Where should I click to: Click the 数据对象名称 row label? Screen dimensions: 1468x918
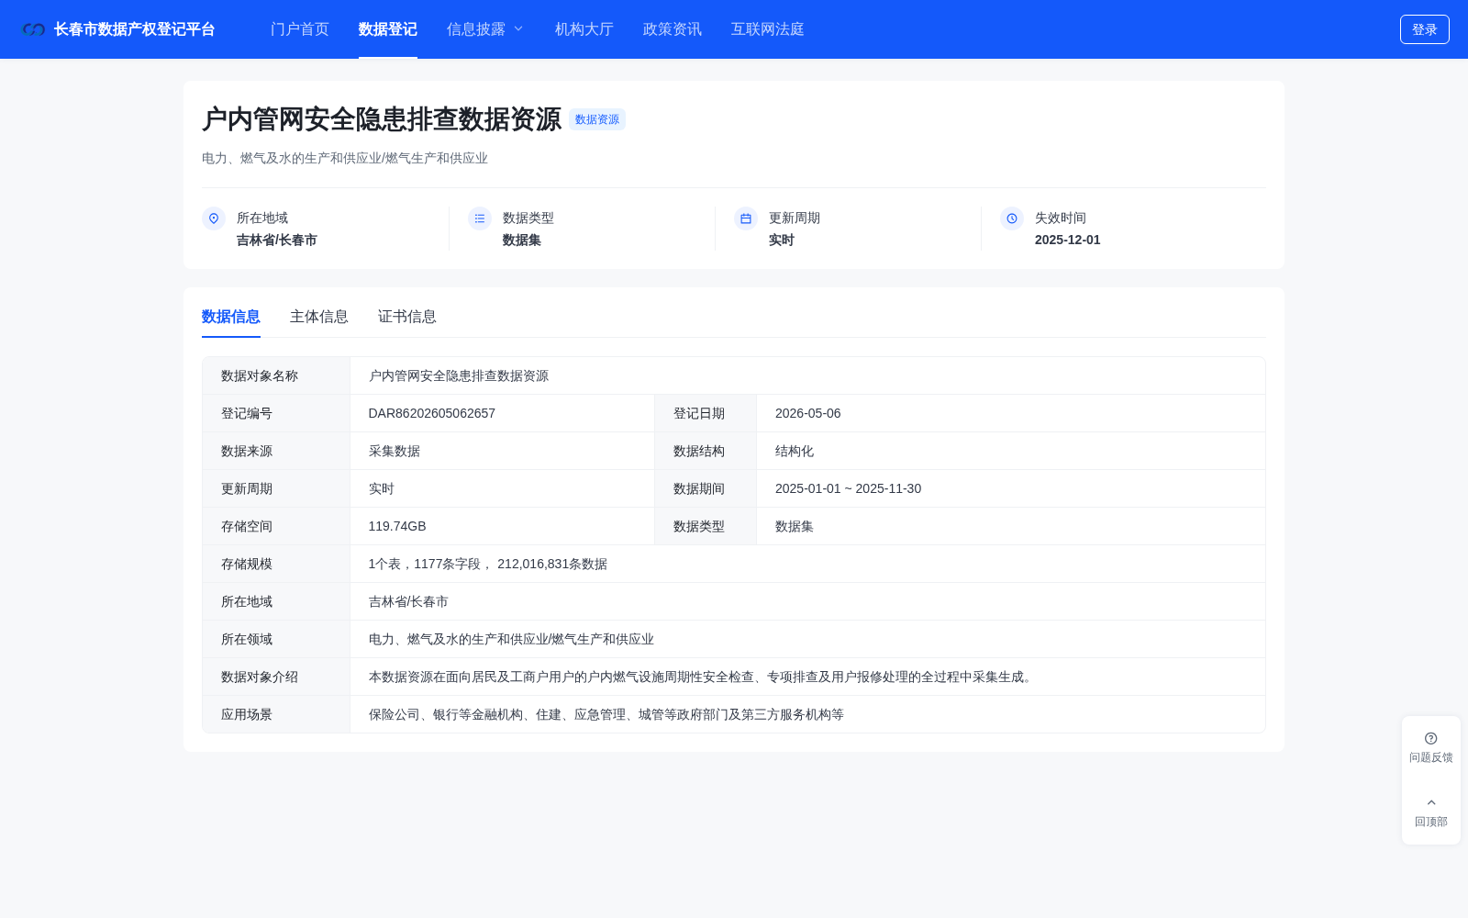point(260,376)
